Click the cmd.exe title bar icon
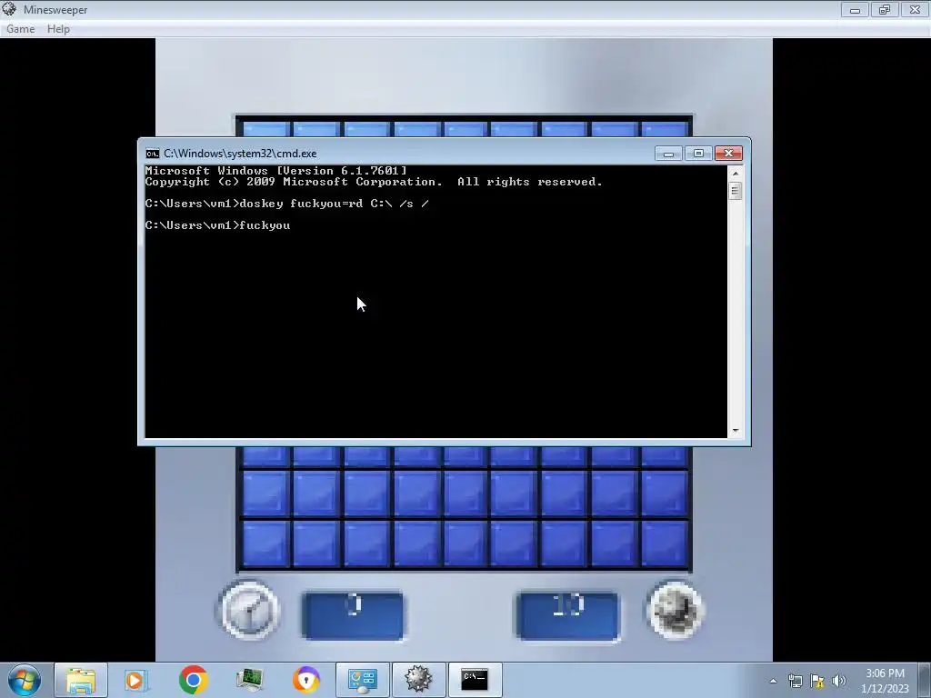The image size is (931, 698). point(153,154)
